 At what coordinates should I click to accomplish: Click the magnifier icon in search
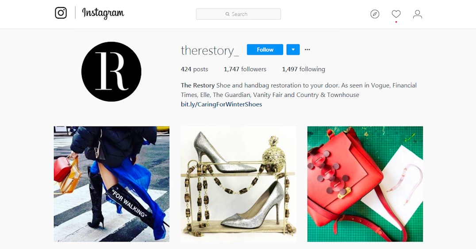point(227,14)
